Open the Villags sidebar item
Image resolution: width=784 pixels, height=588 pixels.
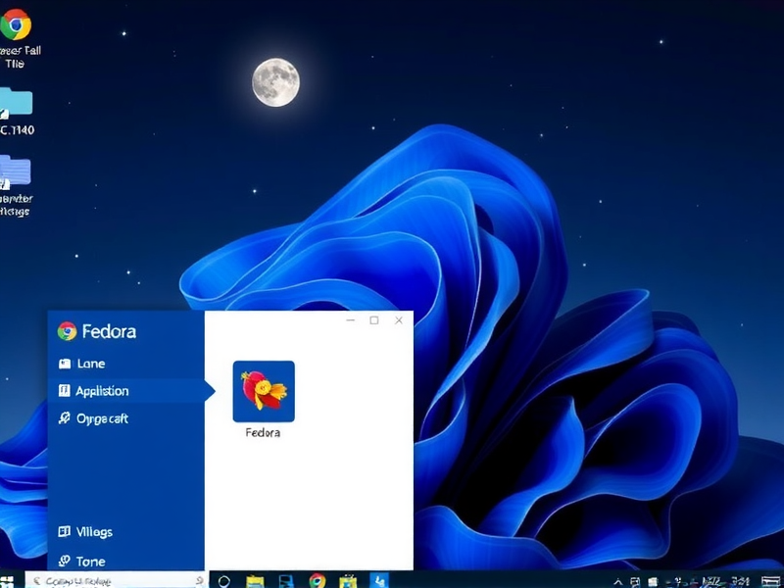tap(92, 531)
